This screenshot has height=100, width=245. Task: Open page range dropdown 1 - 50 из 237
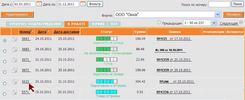click(213, 23)
